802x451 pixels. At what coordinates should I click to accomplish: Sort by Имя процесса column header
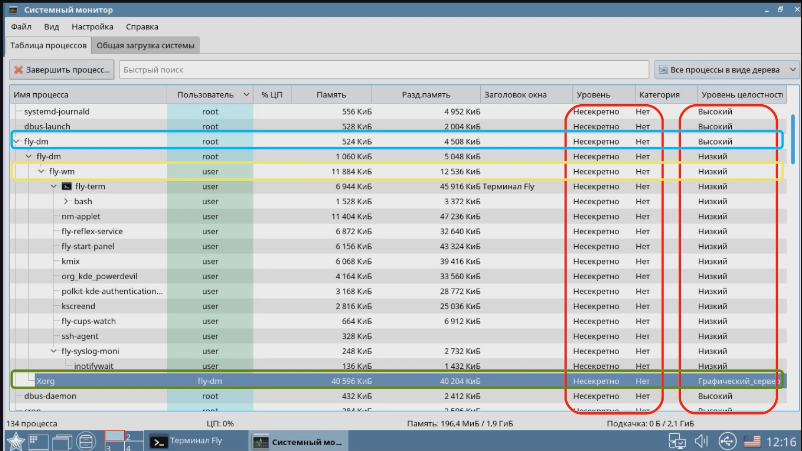coord(88,95)
